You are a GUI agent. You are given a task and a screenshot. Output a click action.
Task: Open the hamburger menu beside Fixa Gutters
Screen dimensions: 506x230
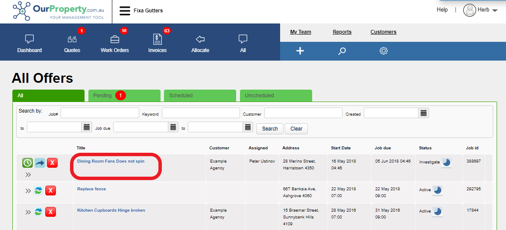point(125,11)
